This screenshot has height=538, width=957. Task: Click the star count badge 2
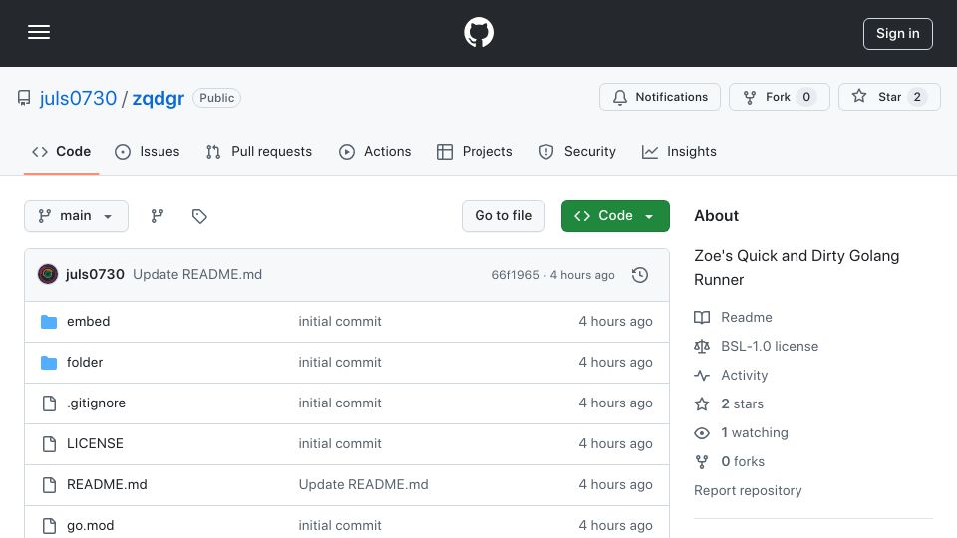[x=917, y=97]
